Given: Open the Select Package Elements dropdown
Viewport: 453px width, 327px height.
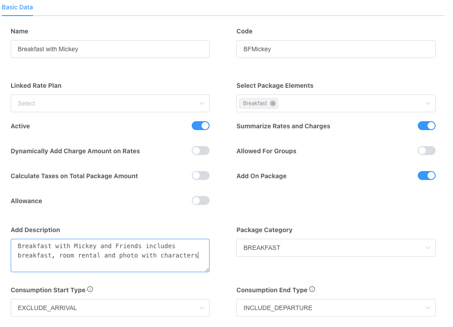Looking at the screenshot, I should click(348, 103).
